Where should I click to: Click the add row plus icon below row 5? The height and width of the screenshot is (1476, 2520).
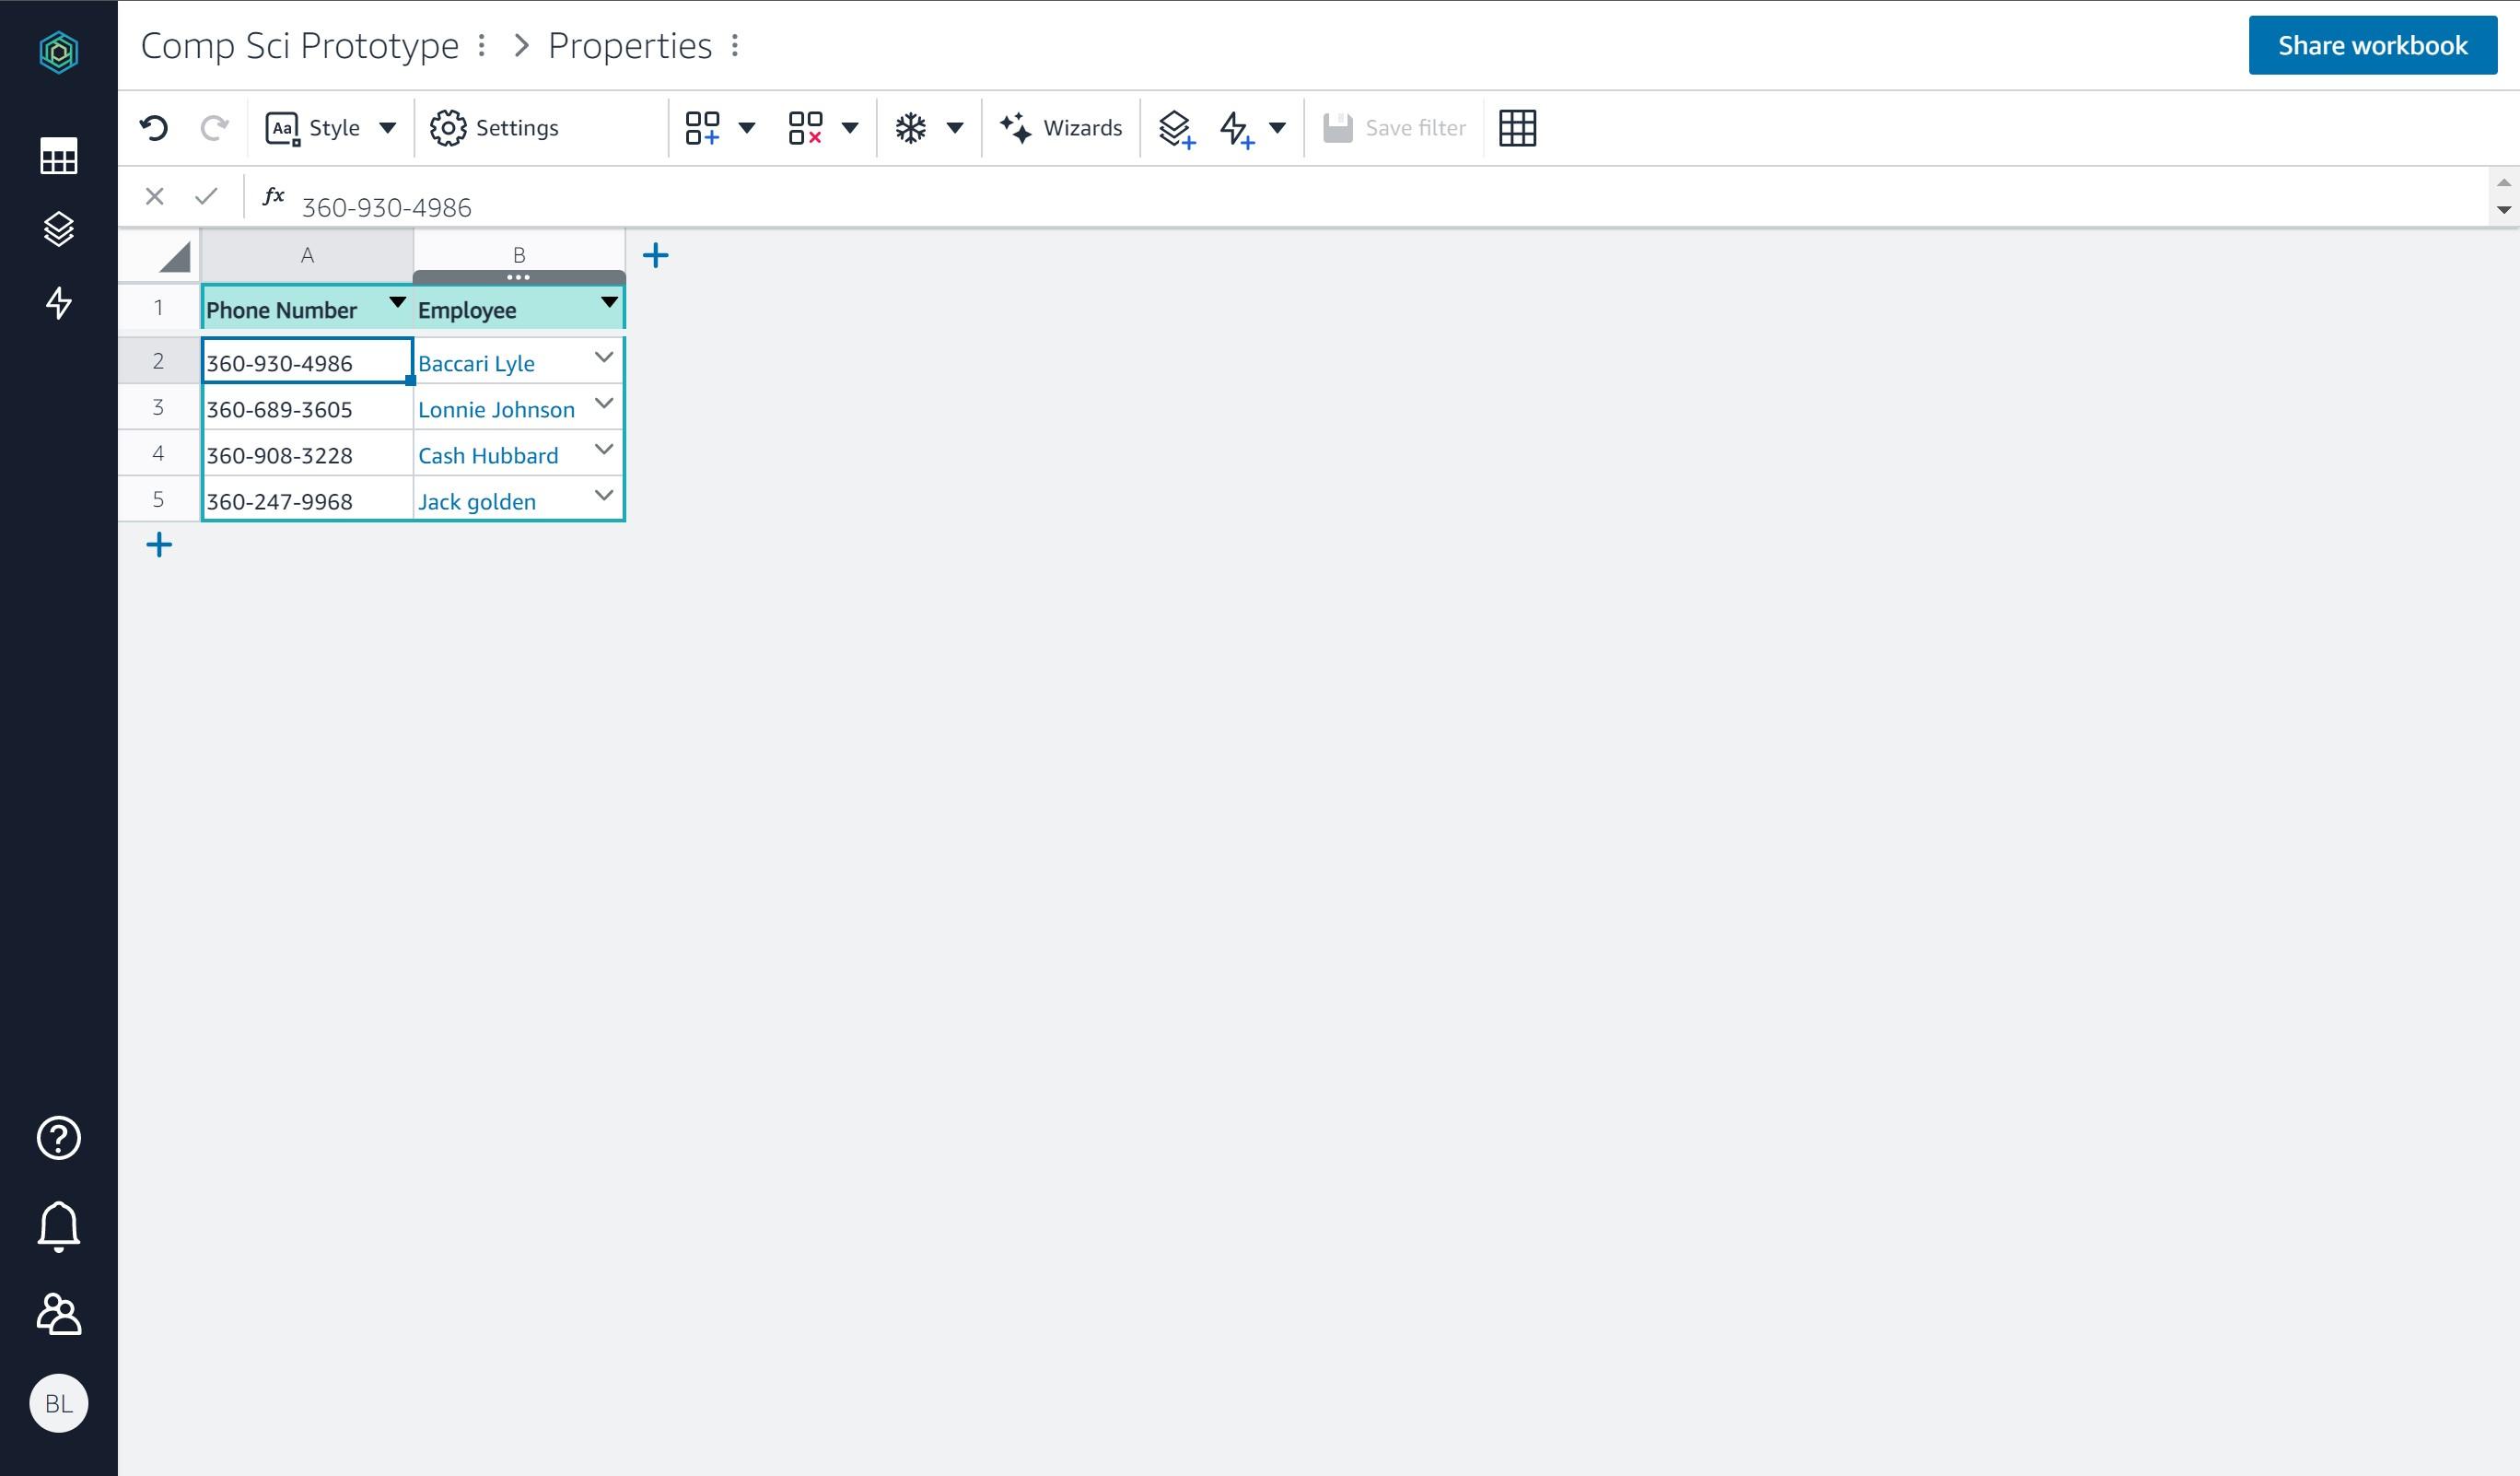point(158,545)
